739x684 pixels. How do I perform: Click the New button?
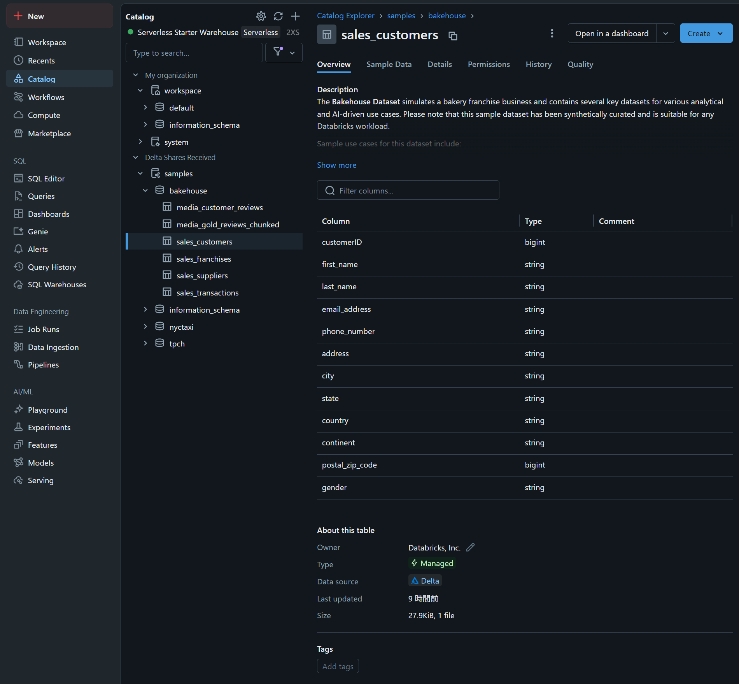[60, 16]
